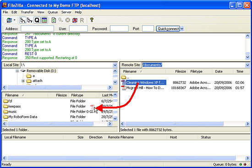Select the fzl folder in local list
Screen dimensions: 252x168
(10, 101)
